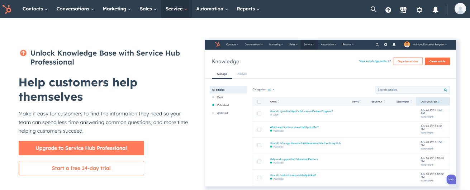This screenshot has width=470, height=190.
Task: Open Help and support for Education Partners article
Action: pos(294,159)
